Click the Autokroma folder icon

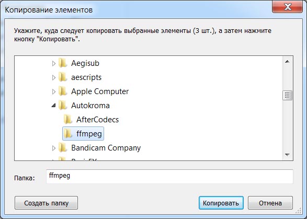coord(63,105)
